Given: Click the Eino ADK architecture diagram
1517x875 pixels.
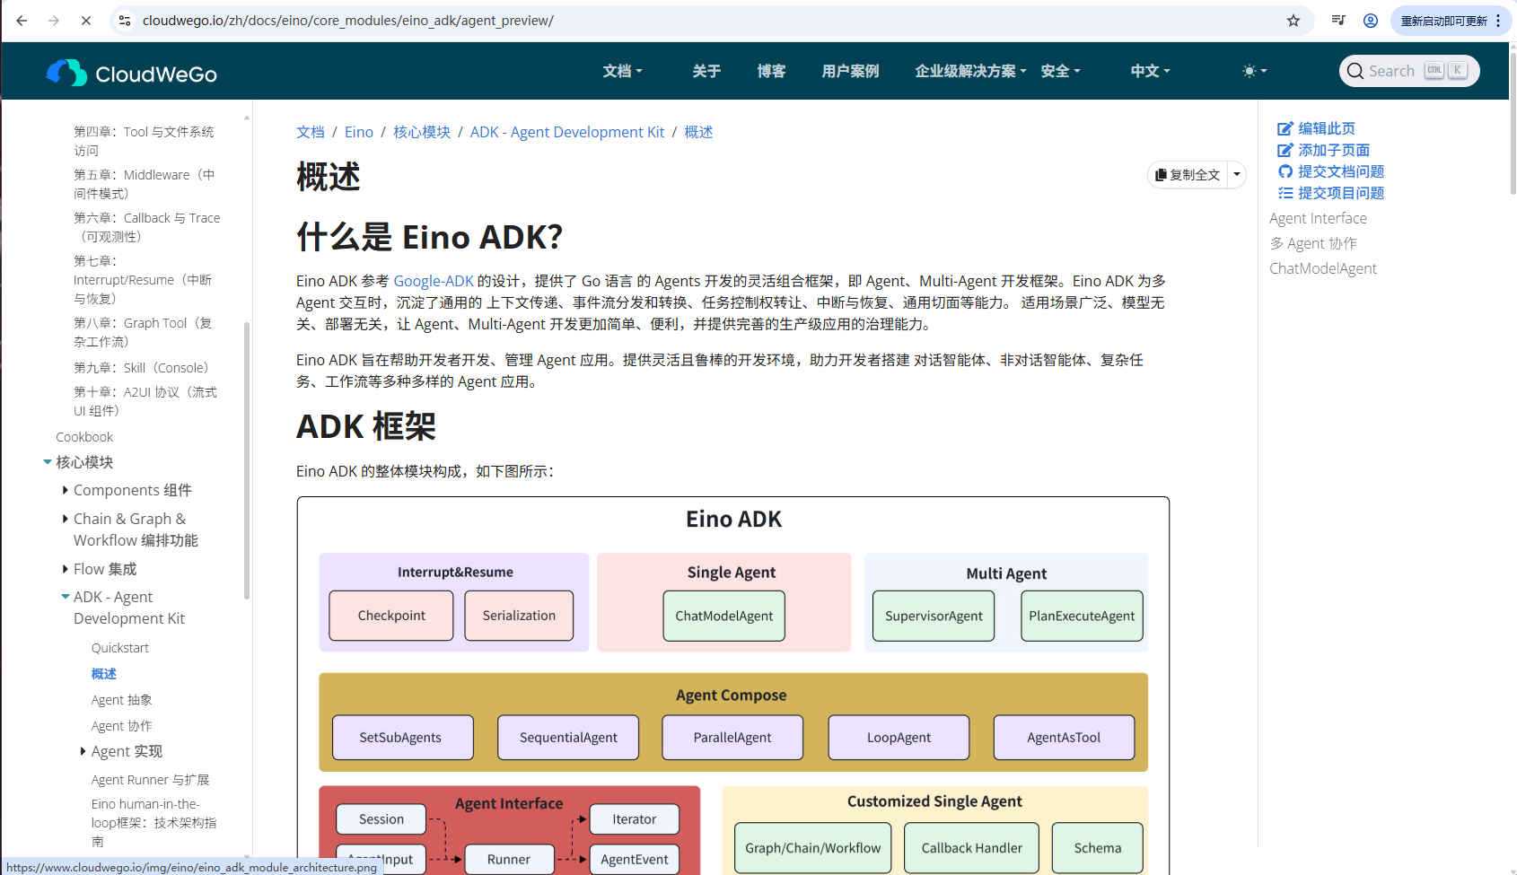Looking at the screenshot, I should (733, 686).
